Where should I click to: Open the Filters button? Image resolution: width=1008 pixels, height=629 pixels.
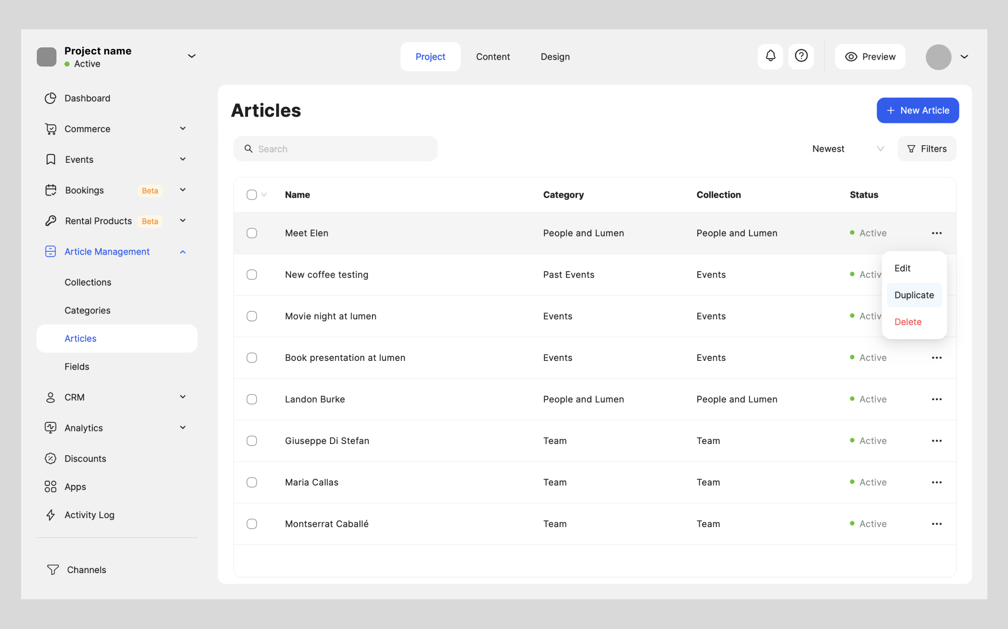(927, 149)
